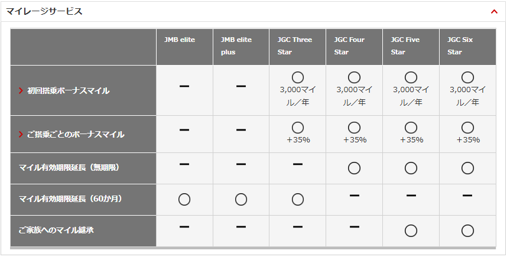Select the JMB elite column header
This screenshot has height=257, width=507.
pos(180,40)
